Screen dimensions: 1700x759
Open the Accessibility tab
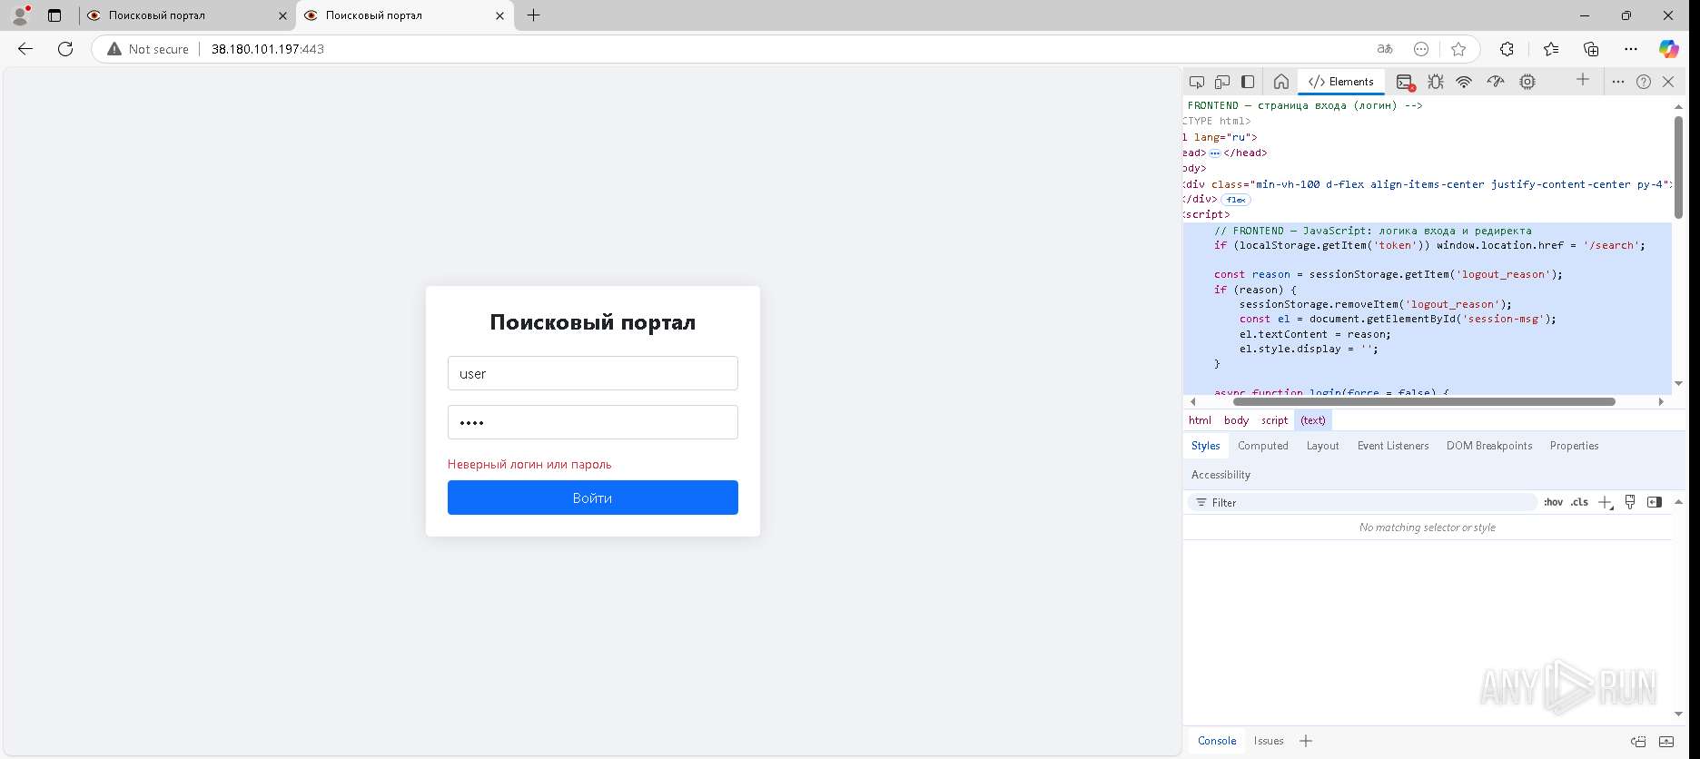pos(1221,475)
